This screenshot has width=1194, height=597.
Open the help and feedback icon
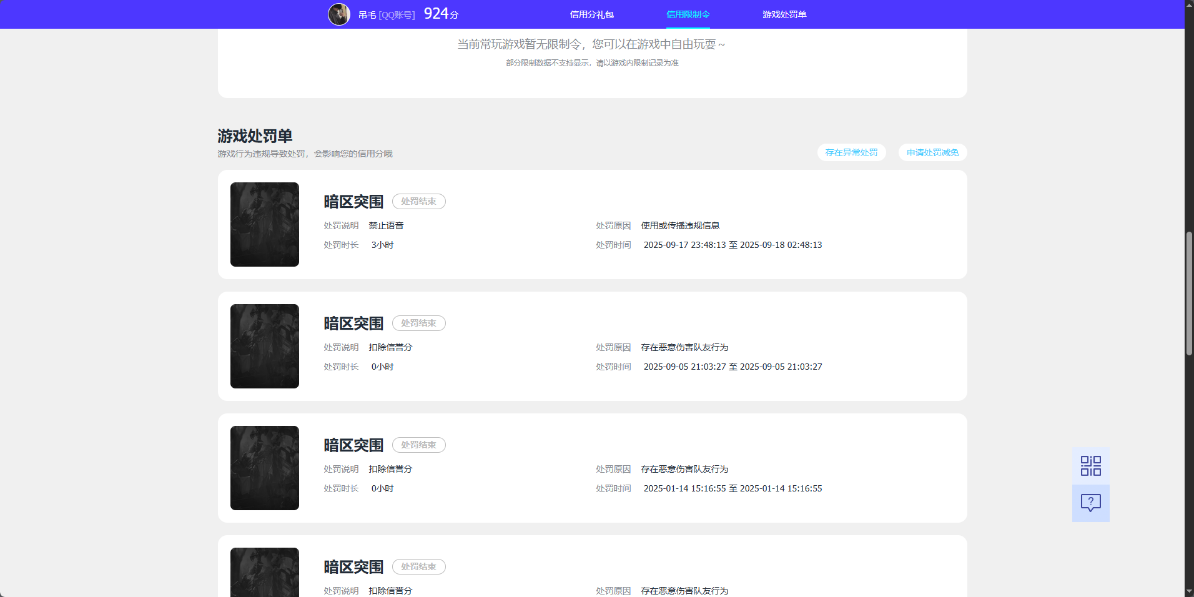[1090, 503]
